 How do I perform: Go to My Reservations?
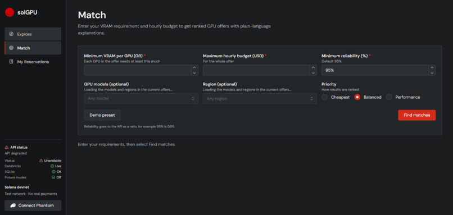33,62
